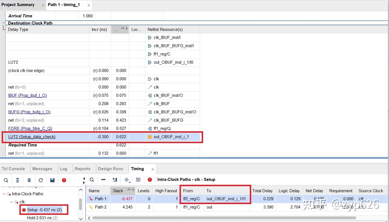Click the search icon in the results toolbar

coord(92,180)
